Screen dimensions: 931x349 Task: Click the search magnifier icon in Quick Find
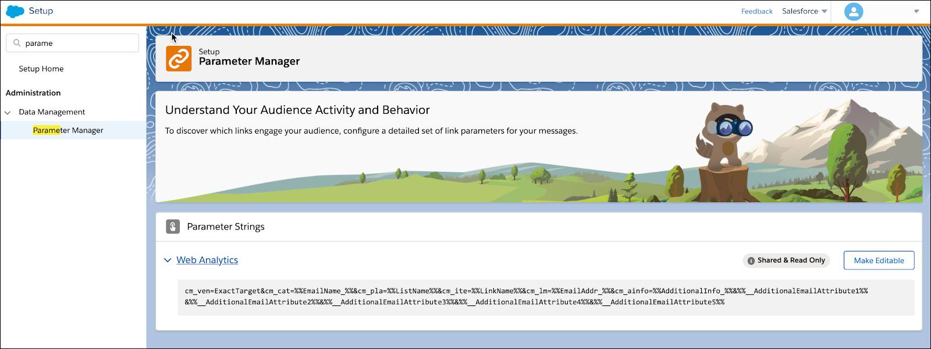pyautogui.click(x=17, y=43)
